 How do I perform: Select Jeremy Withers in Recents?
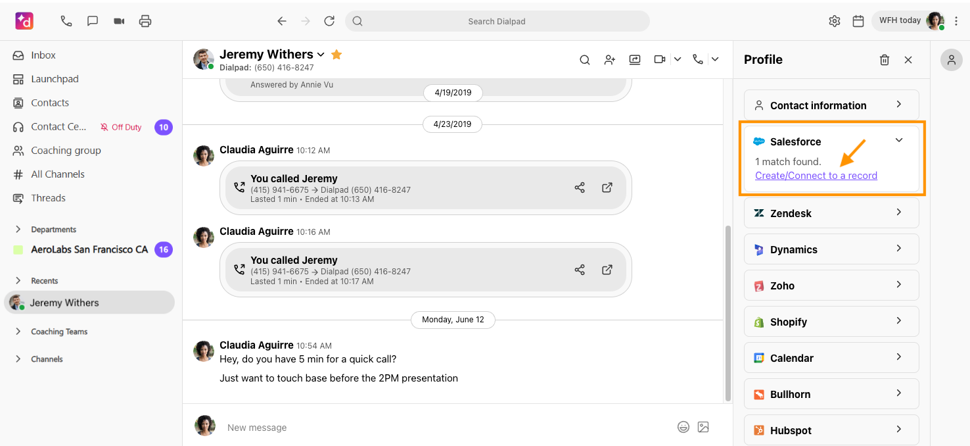90,303
